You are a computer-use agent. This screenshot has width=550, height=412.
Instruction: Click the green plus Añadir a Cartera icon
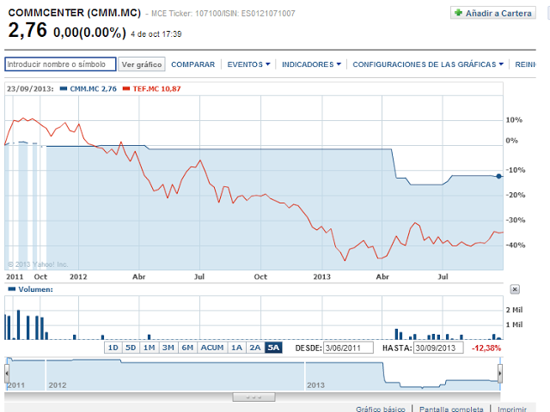pyautogui.click(x=459, y=14)
